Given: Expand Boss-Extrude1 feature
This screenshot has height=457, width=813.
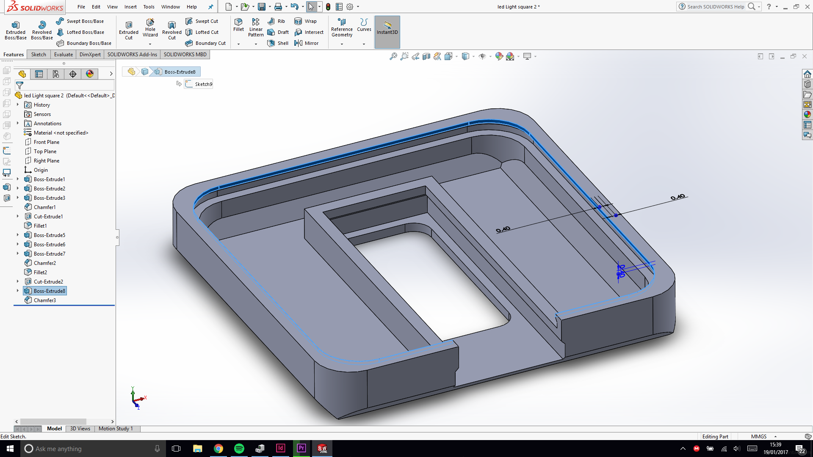Looking at the screenshot, I should coord(18,179).
